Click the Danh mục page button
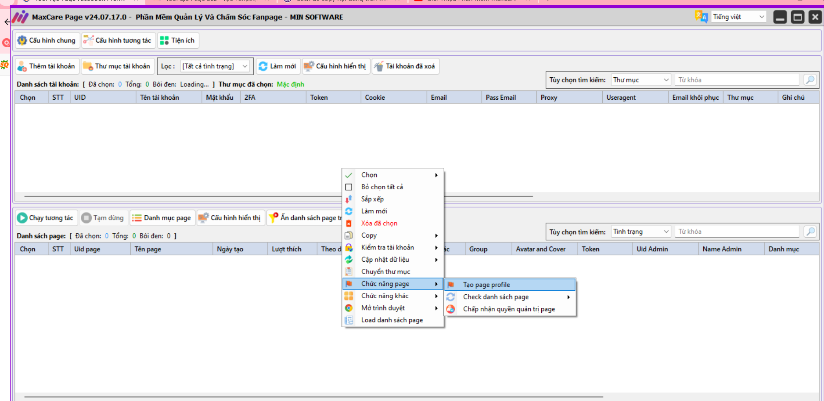Viewport: 824px width, 401px height. 162,218
